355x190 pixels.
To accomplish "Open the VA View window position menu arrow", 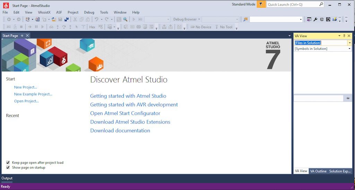I will pyautogui.click(x=339, y=36).
